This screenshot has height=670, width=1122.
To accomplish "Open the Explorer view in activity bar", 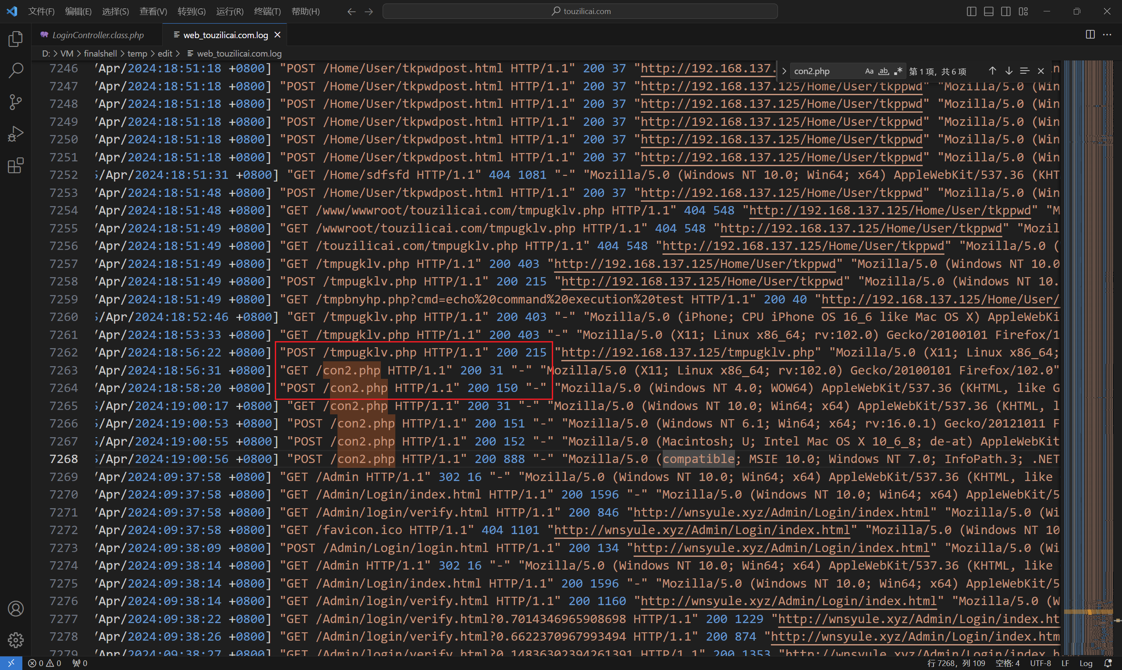I will click(16, 39).
